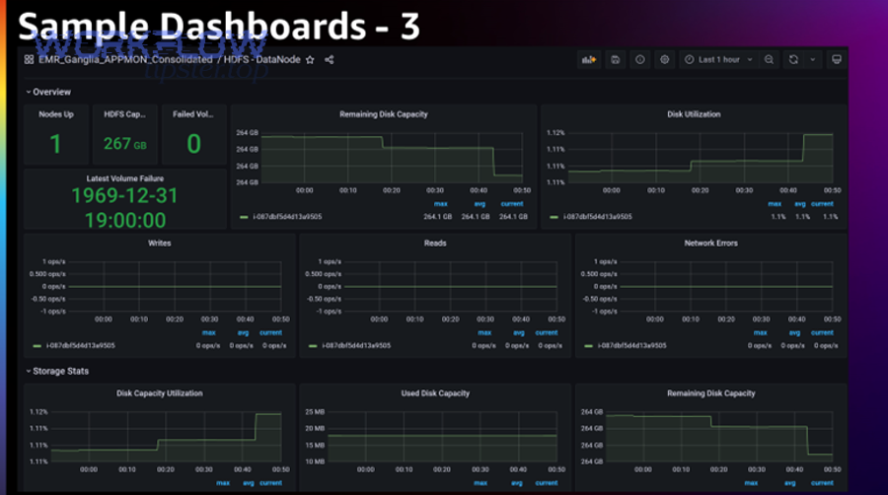888x495 pixels.
Task: Save the dashboard with the disk icon
Action: click(x=616, y=59)
